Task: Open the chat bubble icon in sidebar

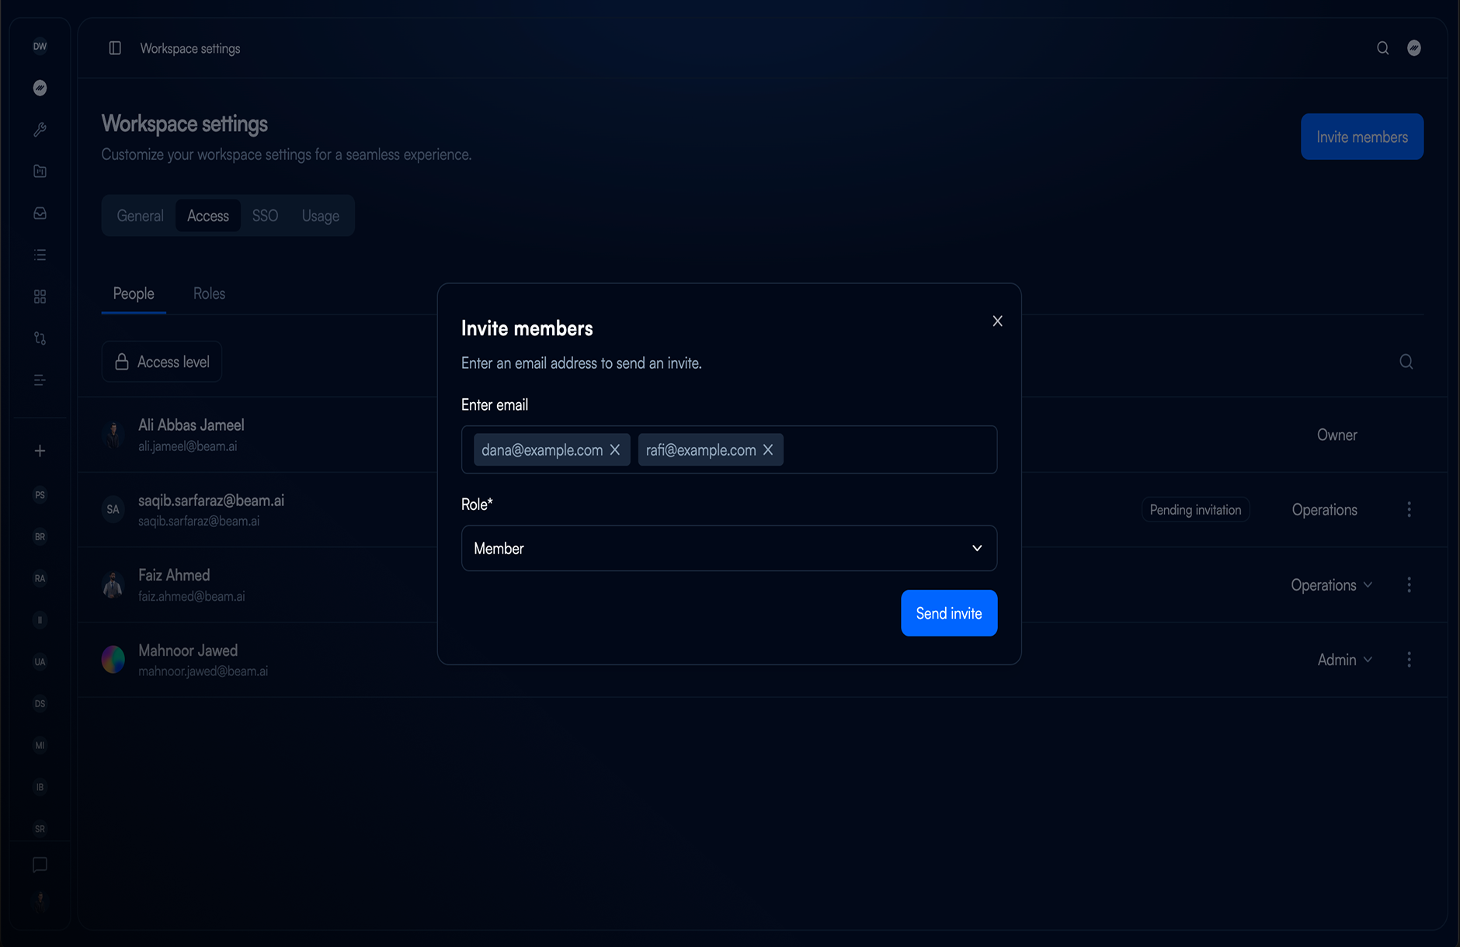Action: 40,865
